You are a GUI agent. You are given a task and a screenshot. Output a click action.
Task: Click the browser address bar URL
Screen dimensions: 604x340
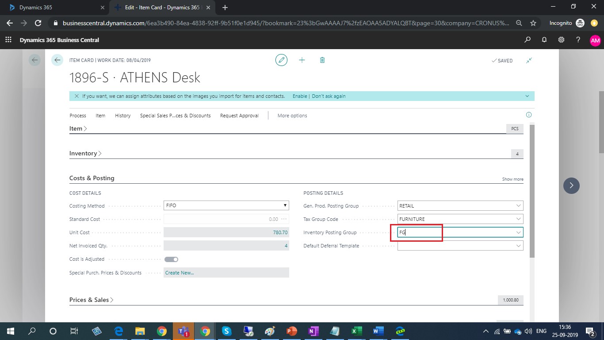pyautogui.click(x=286, y=23)
